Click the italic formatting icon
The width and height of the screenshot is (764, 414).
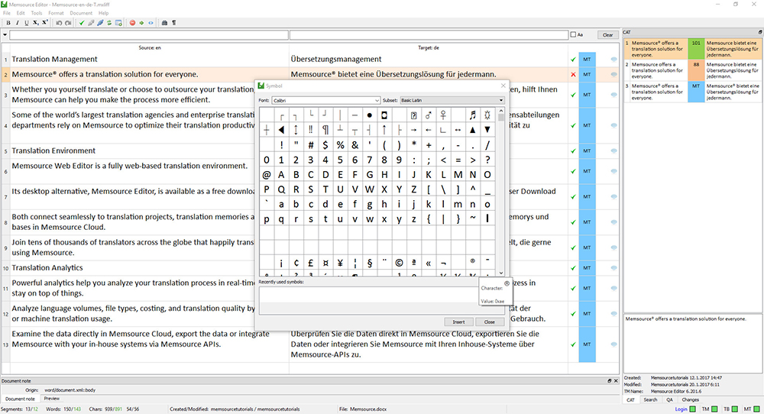tap(18, 23)
